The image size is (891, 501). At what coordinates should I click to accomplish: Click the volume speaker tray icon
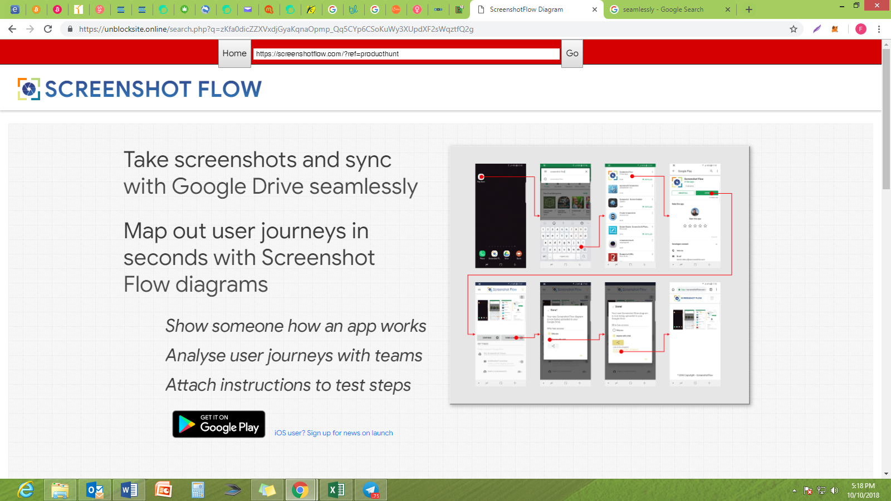coord(834,490)
